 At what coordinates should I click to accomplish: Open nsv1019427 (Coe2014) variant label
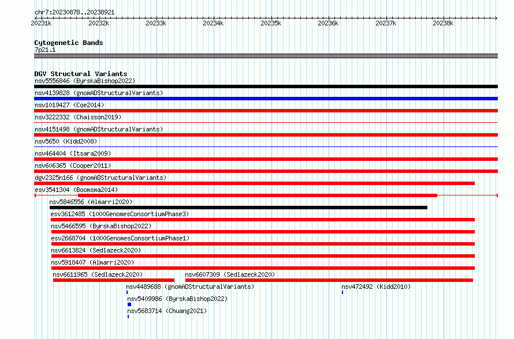69,105
